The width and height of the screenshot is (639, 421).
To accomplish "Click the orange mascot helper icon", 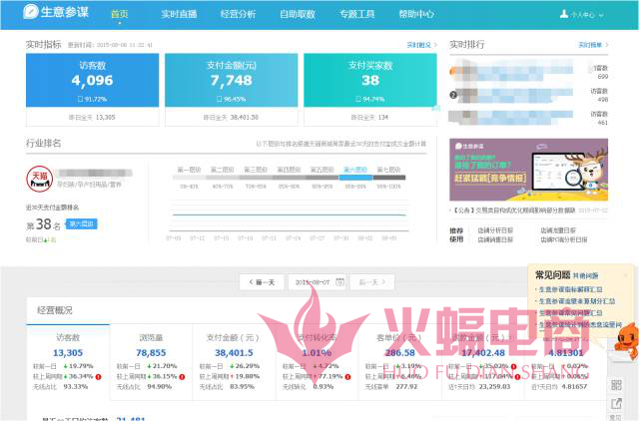I will [x=627, y=341].
